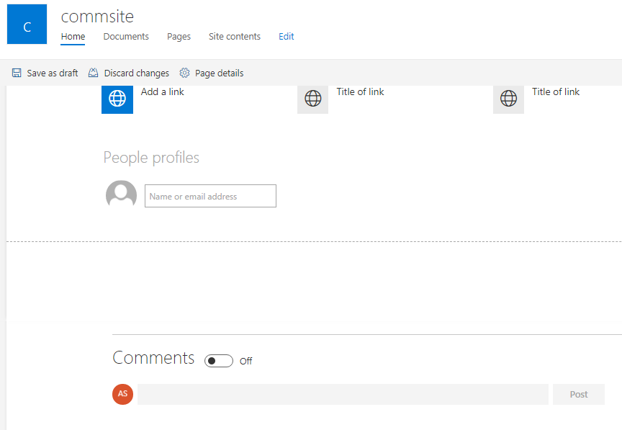The height and width of the screenshot is (430, 622).
Task: Click the orange AS user avatar
Action: point(122,394)
